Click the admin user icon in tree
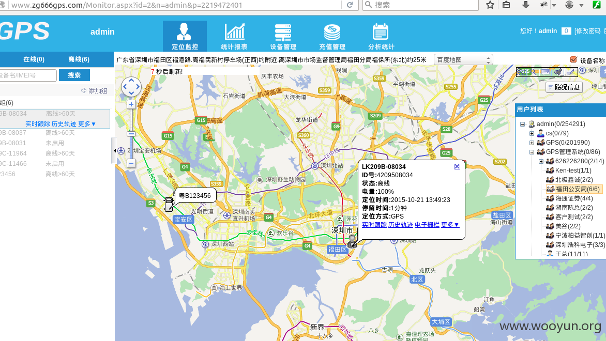Screen dimensions: 606x341 (532, 124)
